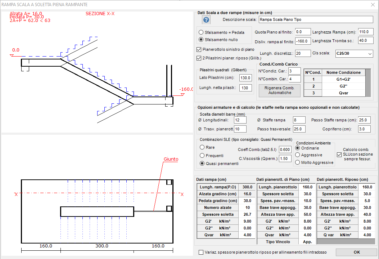Click the condition table scrollbar
The width and height of the screenshot is (379, 259).
[368, 83]
